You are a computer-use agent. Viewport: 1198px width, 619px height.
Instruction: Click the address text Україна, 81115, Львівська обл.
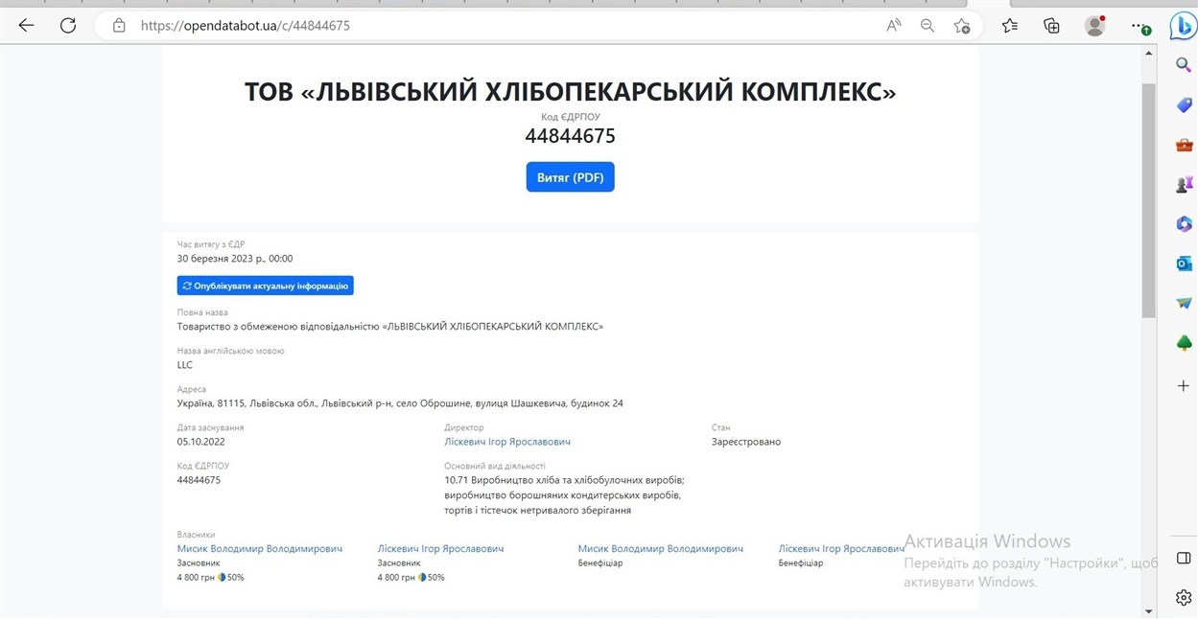click(x=400, y=403)
